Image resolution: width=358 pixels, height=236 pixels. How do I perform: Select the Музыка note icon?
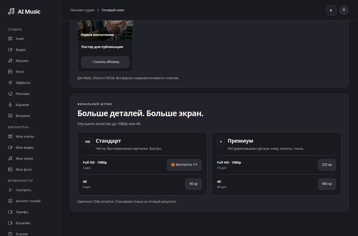pos(10,61)
